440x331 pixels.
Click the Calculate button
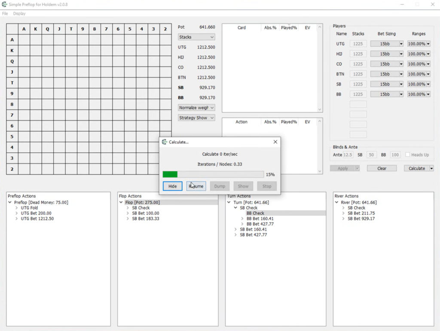click(x=417, y=168)
